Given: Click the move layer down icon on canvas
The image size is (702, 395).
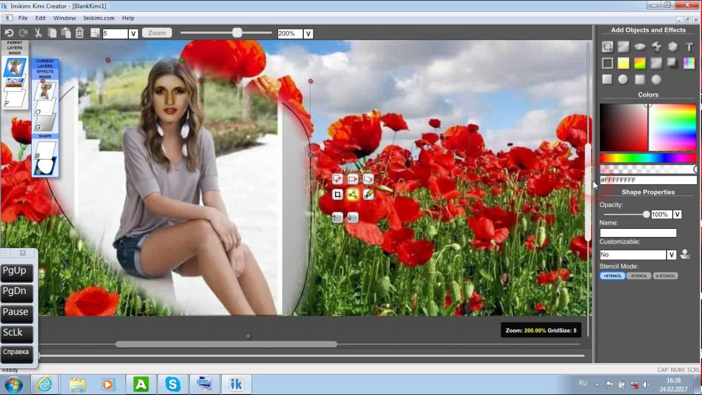Looking at the screenshot, I should click(353, 218).
